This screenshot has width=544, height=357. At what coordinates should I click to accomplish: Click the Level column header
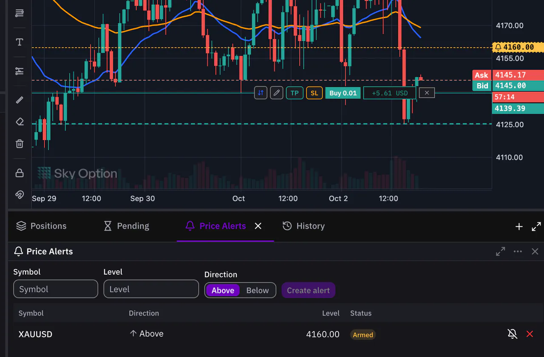[x=331, y=313]
